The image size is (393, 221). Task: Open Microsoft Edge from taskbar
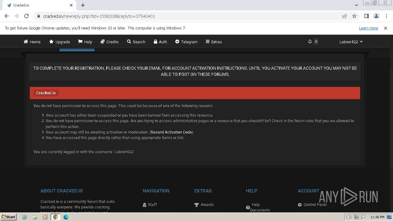[x=66, y=217]
